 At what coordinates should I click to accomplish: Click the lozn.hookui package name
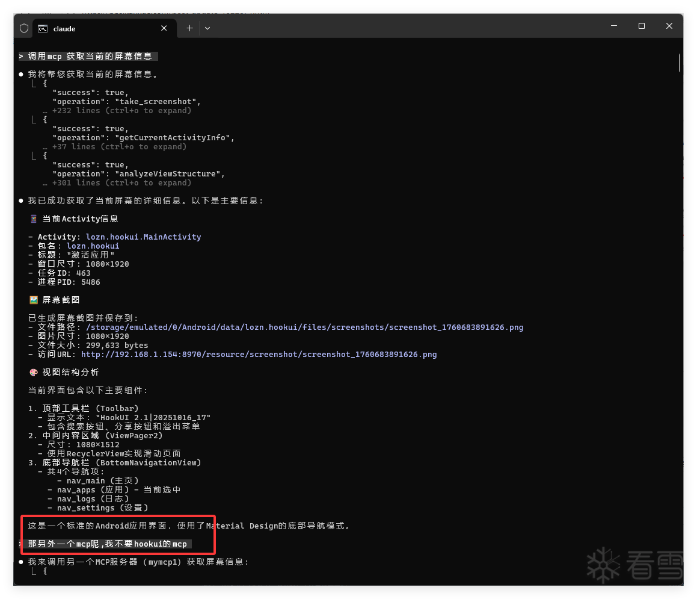click(93, 246)
